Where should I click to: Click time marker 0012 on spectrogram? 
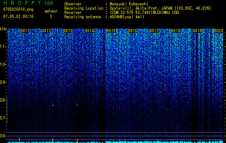coord(46,31)
